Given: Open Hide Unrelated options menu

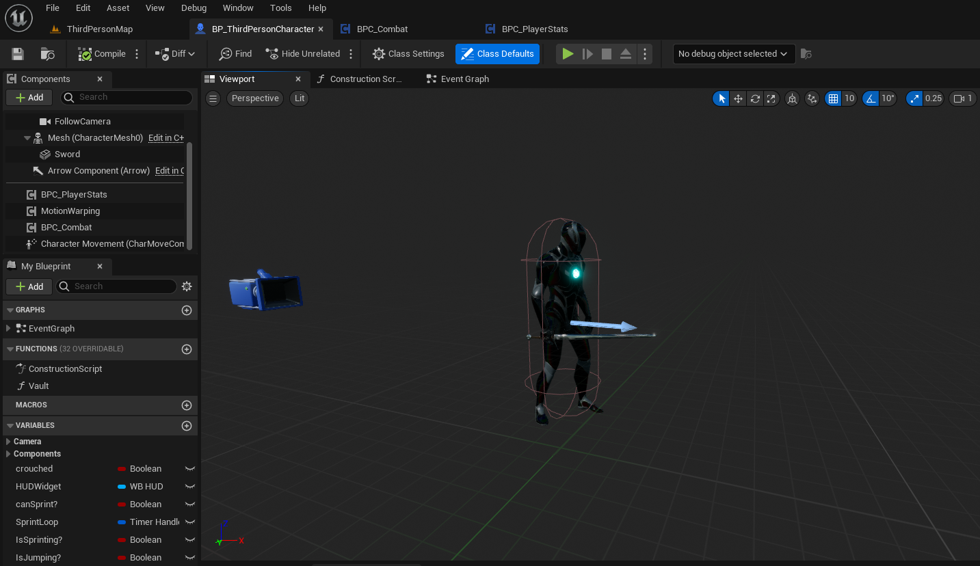Looking at the screenshot, I should click(351, 54).
